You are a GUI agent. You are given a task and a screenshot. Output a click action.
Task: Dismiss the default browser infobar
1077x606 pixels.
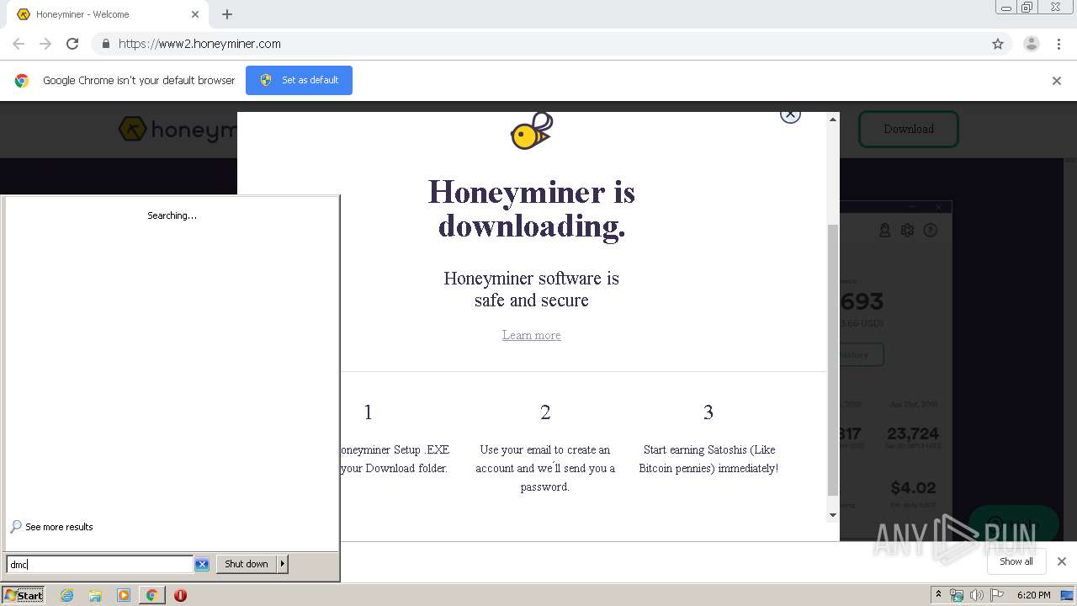1057,81
